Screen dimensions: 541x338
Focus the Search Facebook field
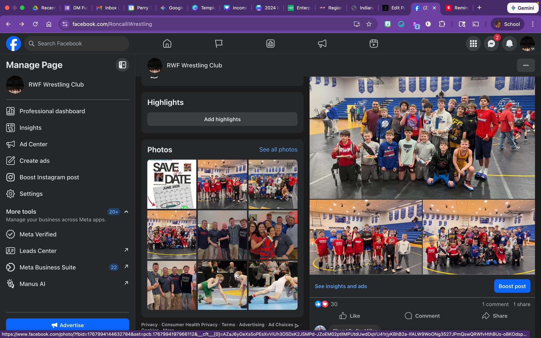77,44
